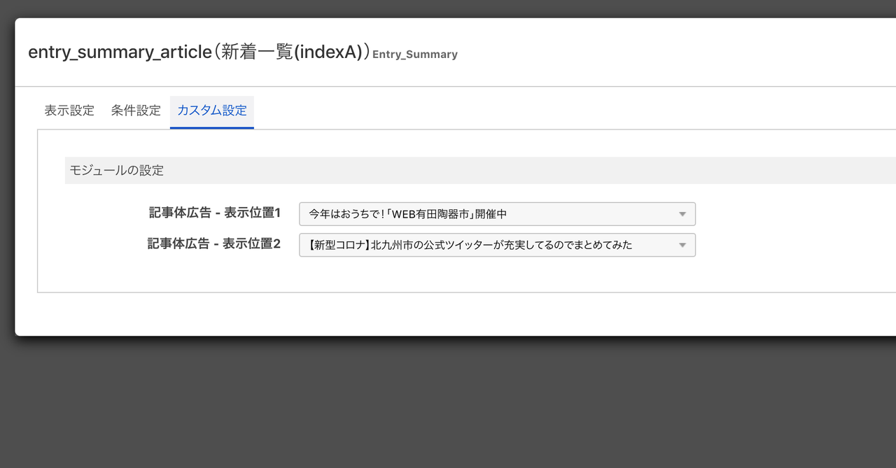896x468 pixels.
Task: Open the 表示位置2 article dropdown
Action: coord(496,245)
